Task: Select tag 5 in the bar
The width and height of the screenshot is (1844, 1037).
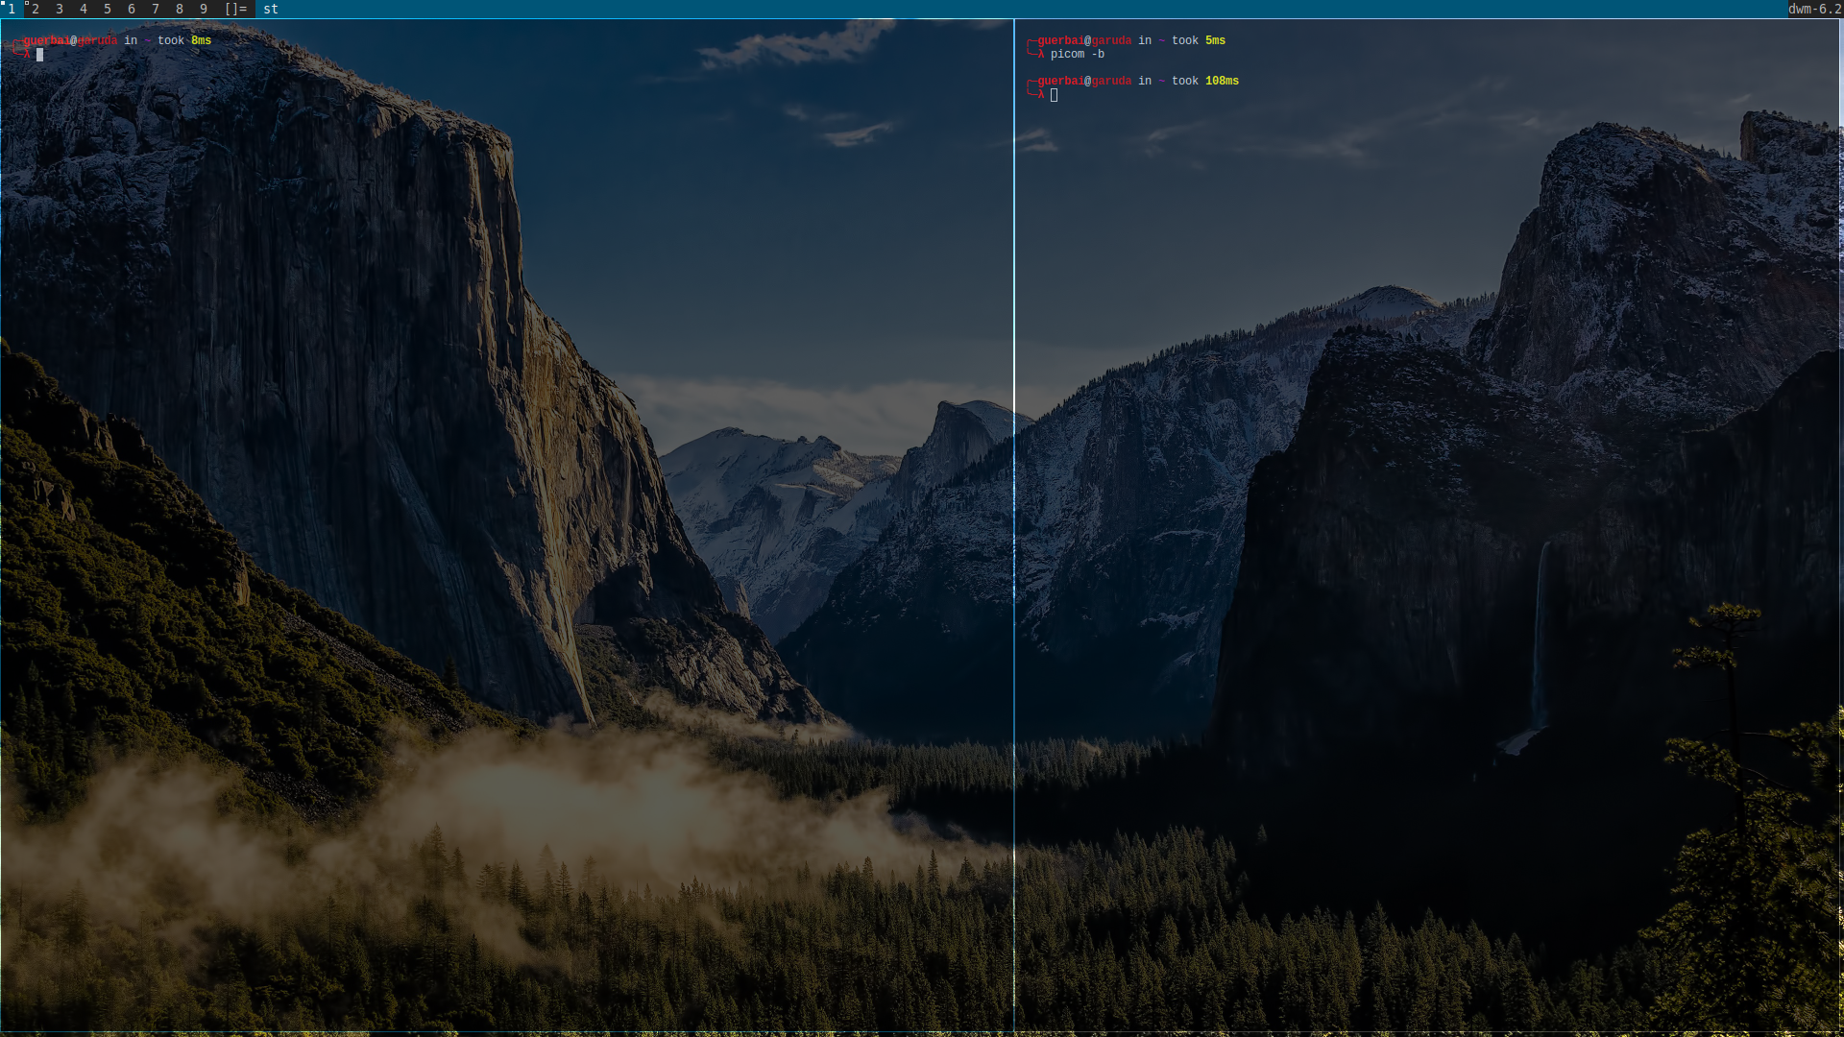Action: point(108,9)
